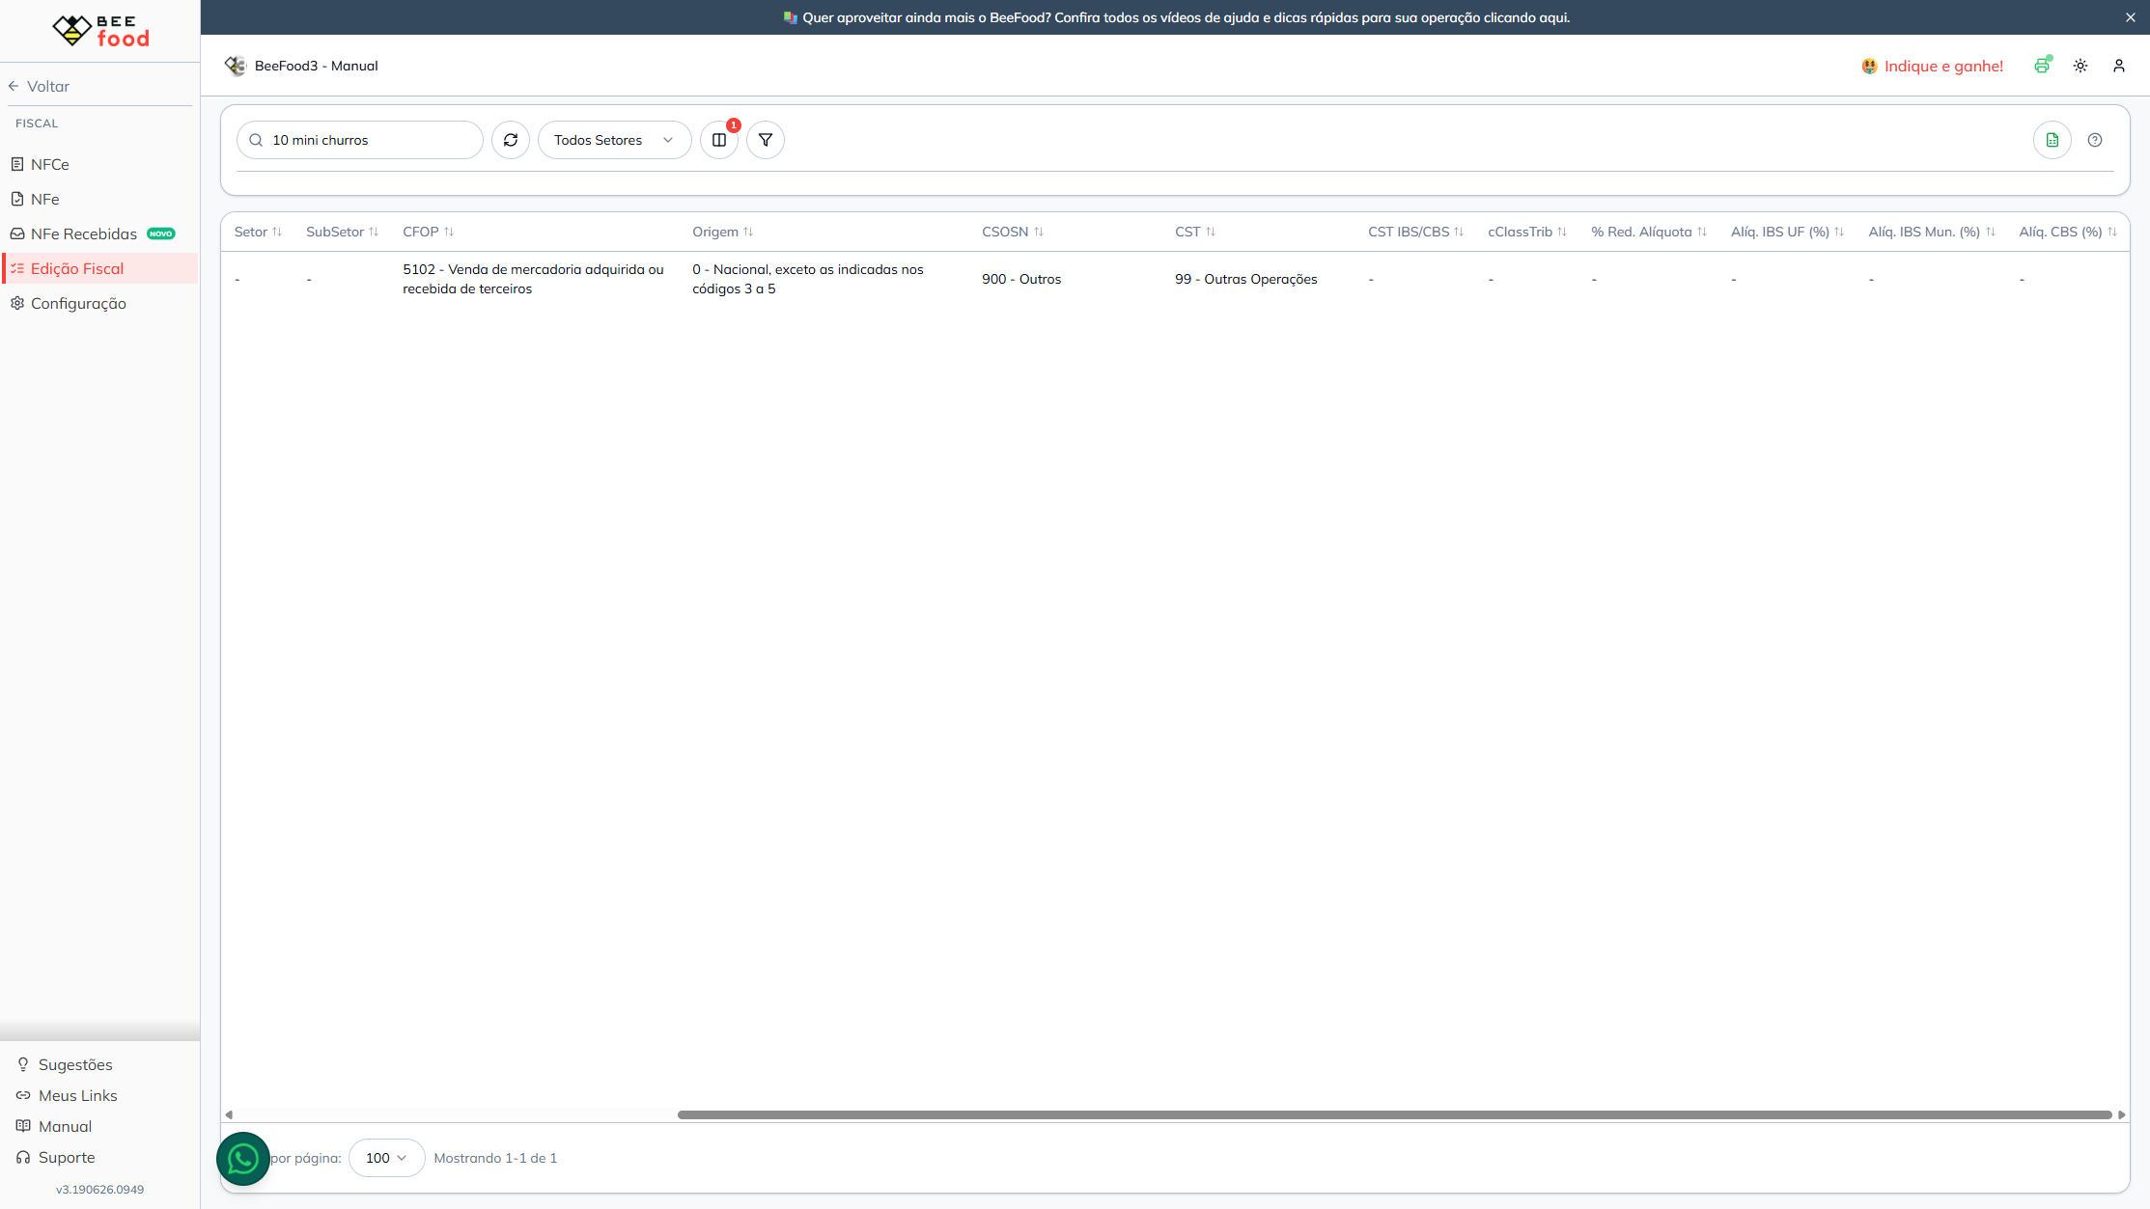
Task: Click the '900 - Outros' cell
Action: (x=1021, y=279)
